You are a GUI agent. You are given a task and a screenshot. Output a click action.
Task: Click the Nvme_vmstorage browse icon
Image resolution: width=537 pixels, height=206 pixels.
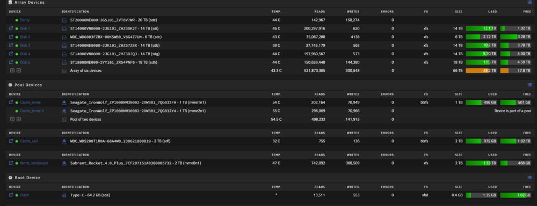[11, 163]
